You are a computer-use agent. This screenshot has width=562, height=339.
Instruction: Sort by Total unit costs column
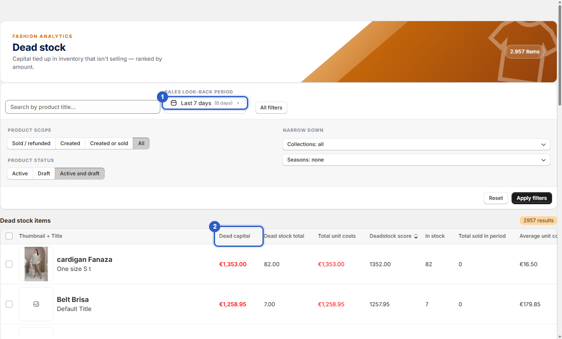click(337, 236)
